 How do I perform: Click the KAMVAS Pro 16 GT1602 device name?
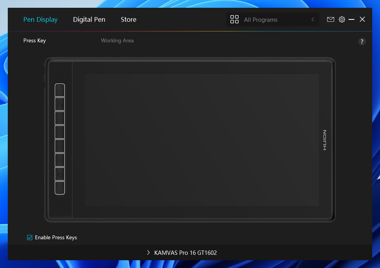pos(185,253)
